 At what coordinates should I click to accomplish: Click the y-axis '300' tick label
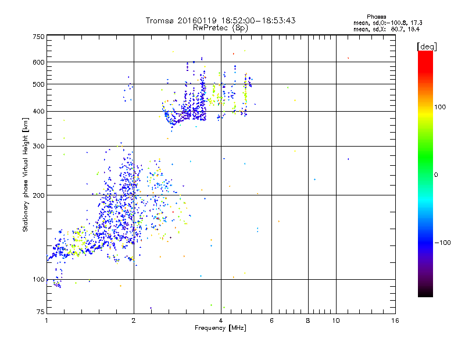[38, 146]
